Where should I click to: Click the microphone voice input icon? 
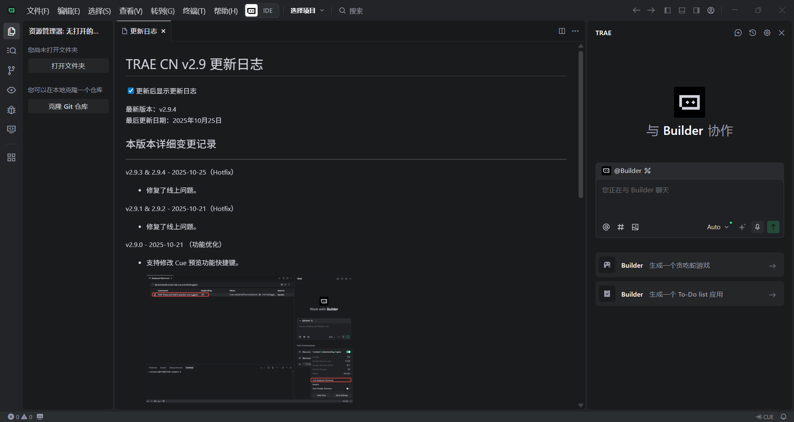tap(758, 227)
